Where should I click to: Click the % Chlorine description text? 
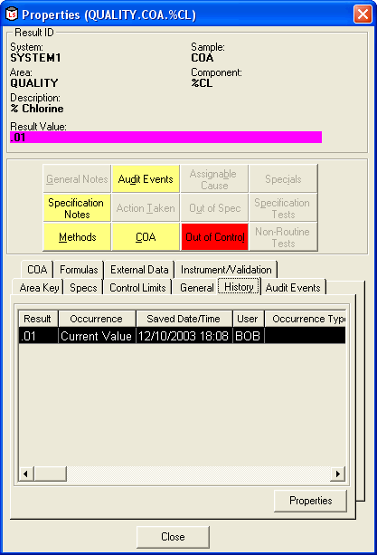click(x=37, y=109)
